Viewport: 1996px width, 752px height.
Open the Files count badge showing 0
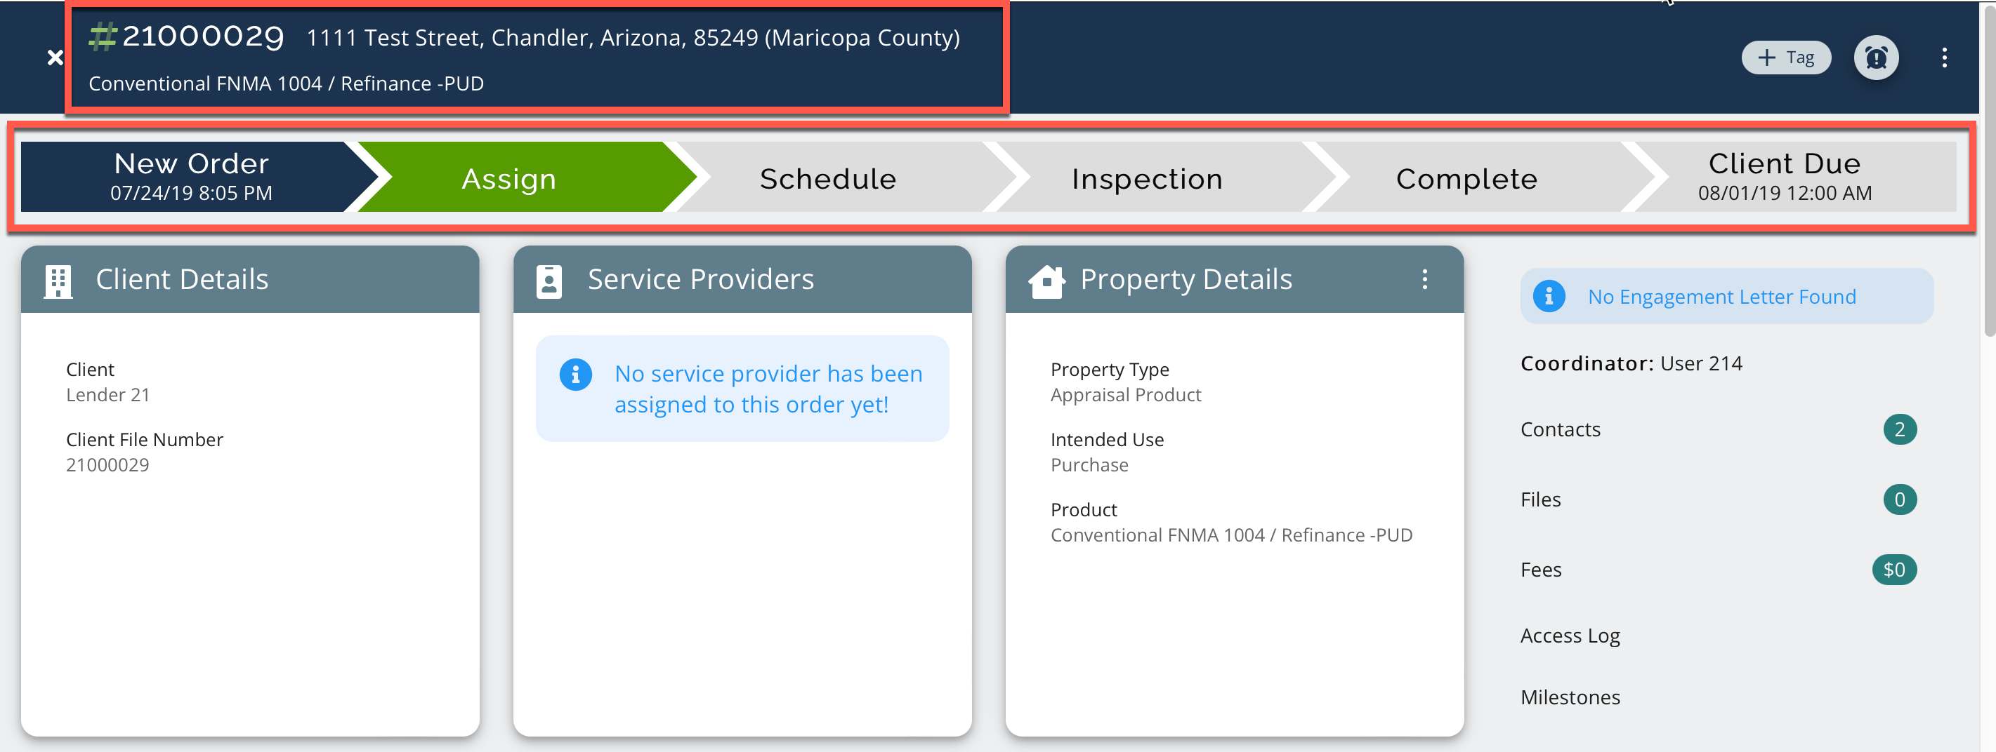[1899, 499]
